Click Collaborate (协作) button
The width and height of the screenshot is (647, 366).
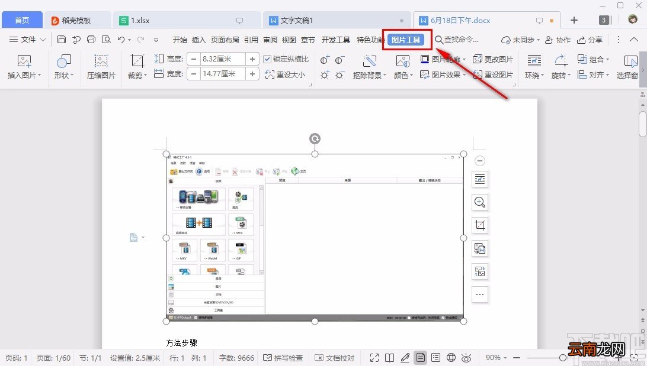click(558, 40)
